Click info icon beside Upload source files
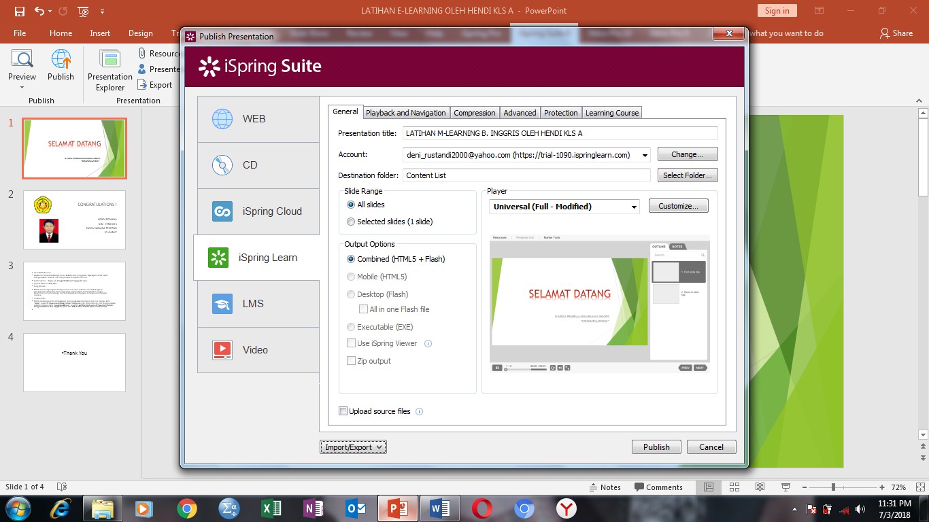This screenshot has width=929, height=522. click(419, 411)
